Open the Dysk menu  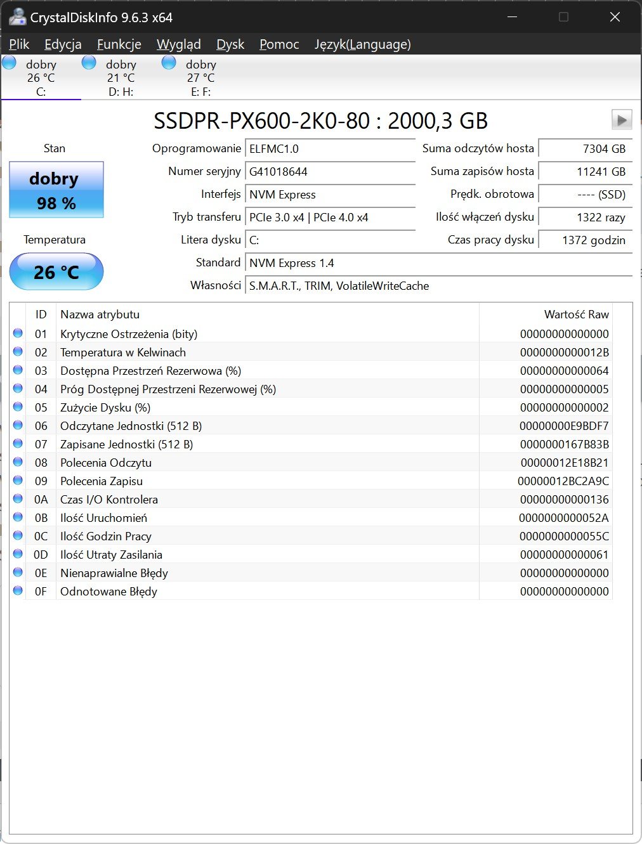pos(230,44)
